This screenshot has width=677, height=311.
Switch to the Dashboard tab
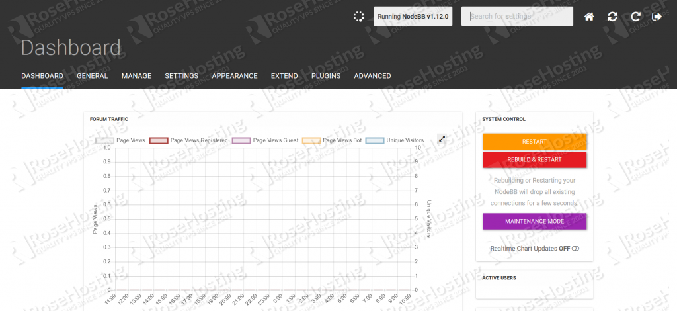42,76
